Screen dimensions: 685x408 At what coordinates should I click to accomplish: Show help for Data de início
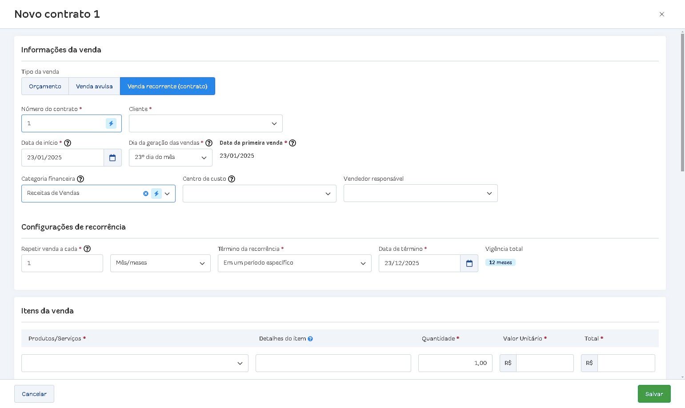click(x=68, y=143)
